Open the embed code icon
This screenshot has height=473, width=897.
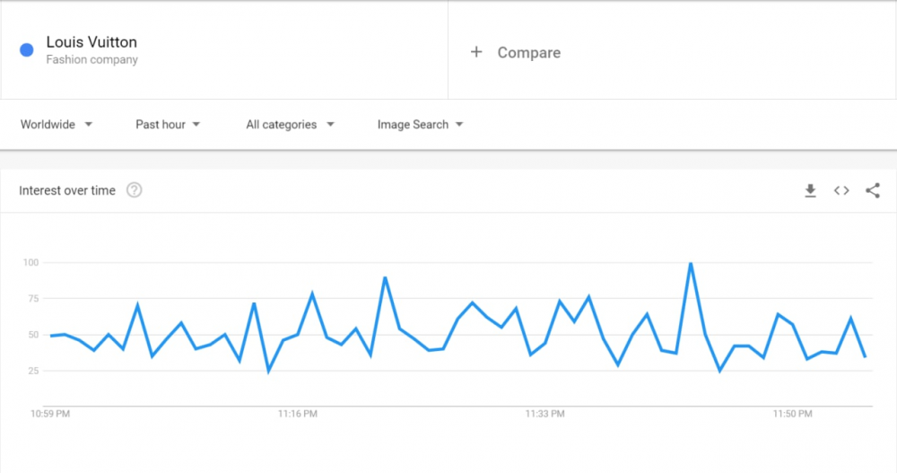point(841,190)
